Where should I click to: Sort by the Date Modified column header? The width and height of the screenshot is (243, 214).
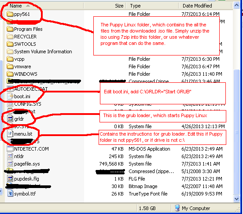click(x=205, y=6)
